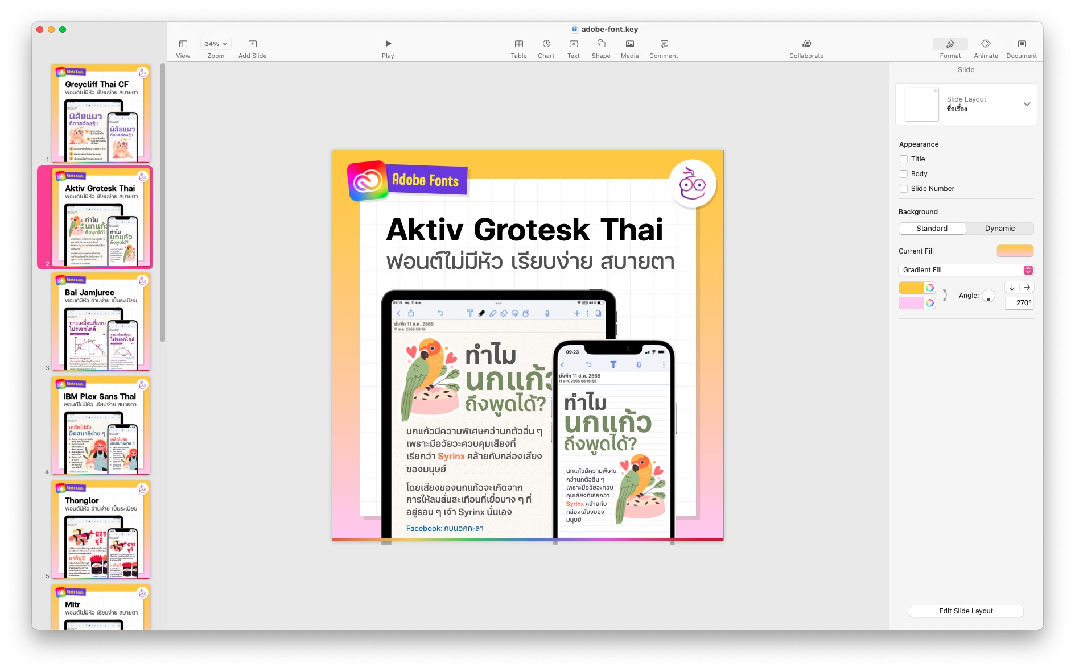Switch to the Dynamic background tab
1075x672 pixels.
click(x=999, y=229)
